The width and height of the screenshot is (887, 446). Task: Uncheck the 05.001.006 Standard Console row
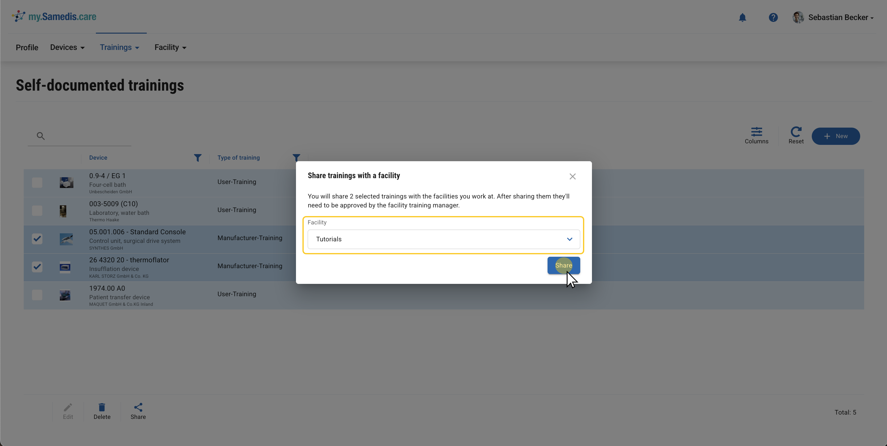(37, 239)
